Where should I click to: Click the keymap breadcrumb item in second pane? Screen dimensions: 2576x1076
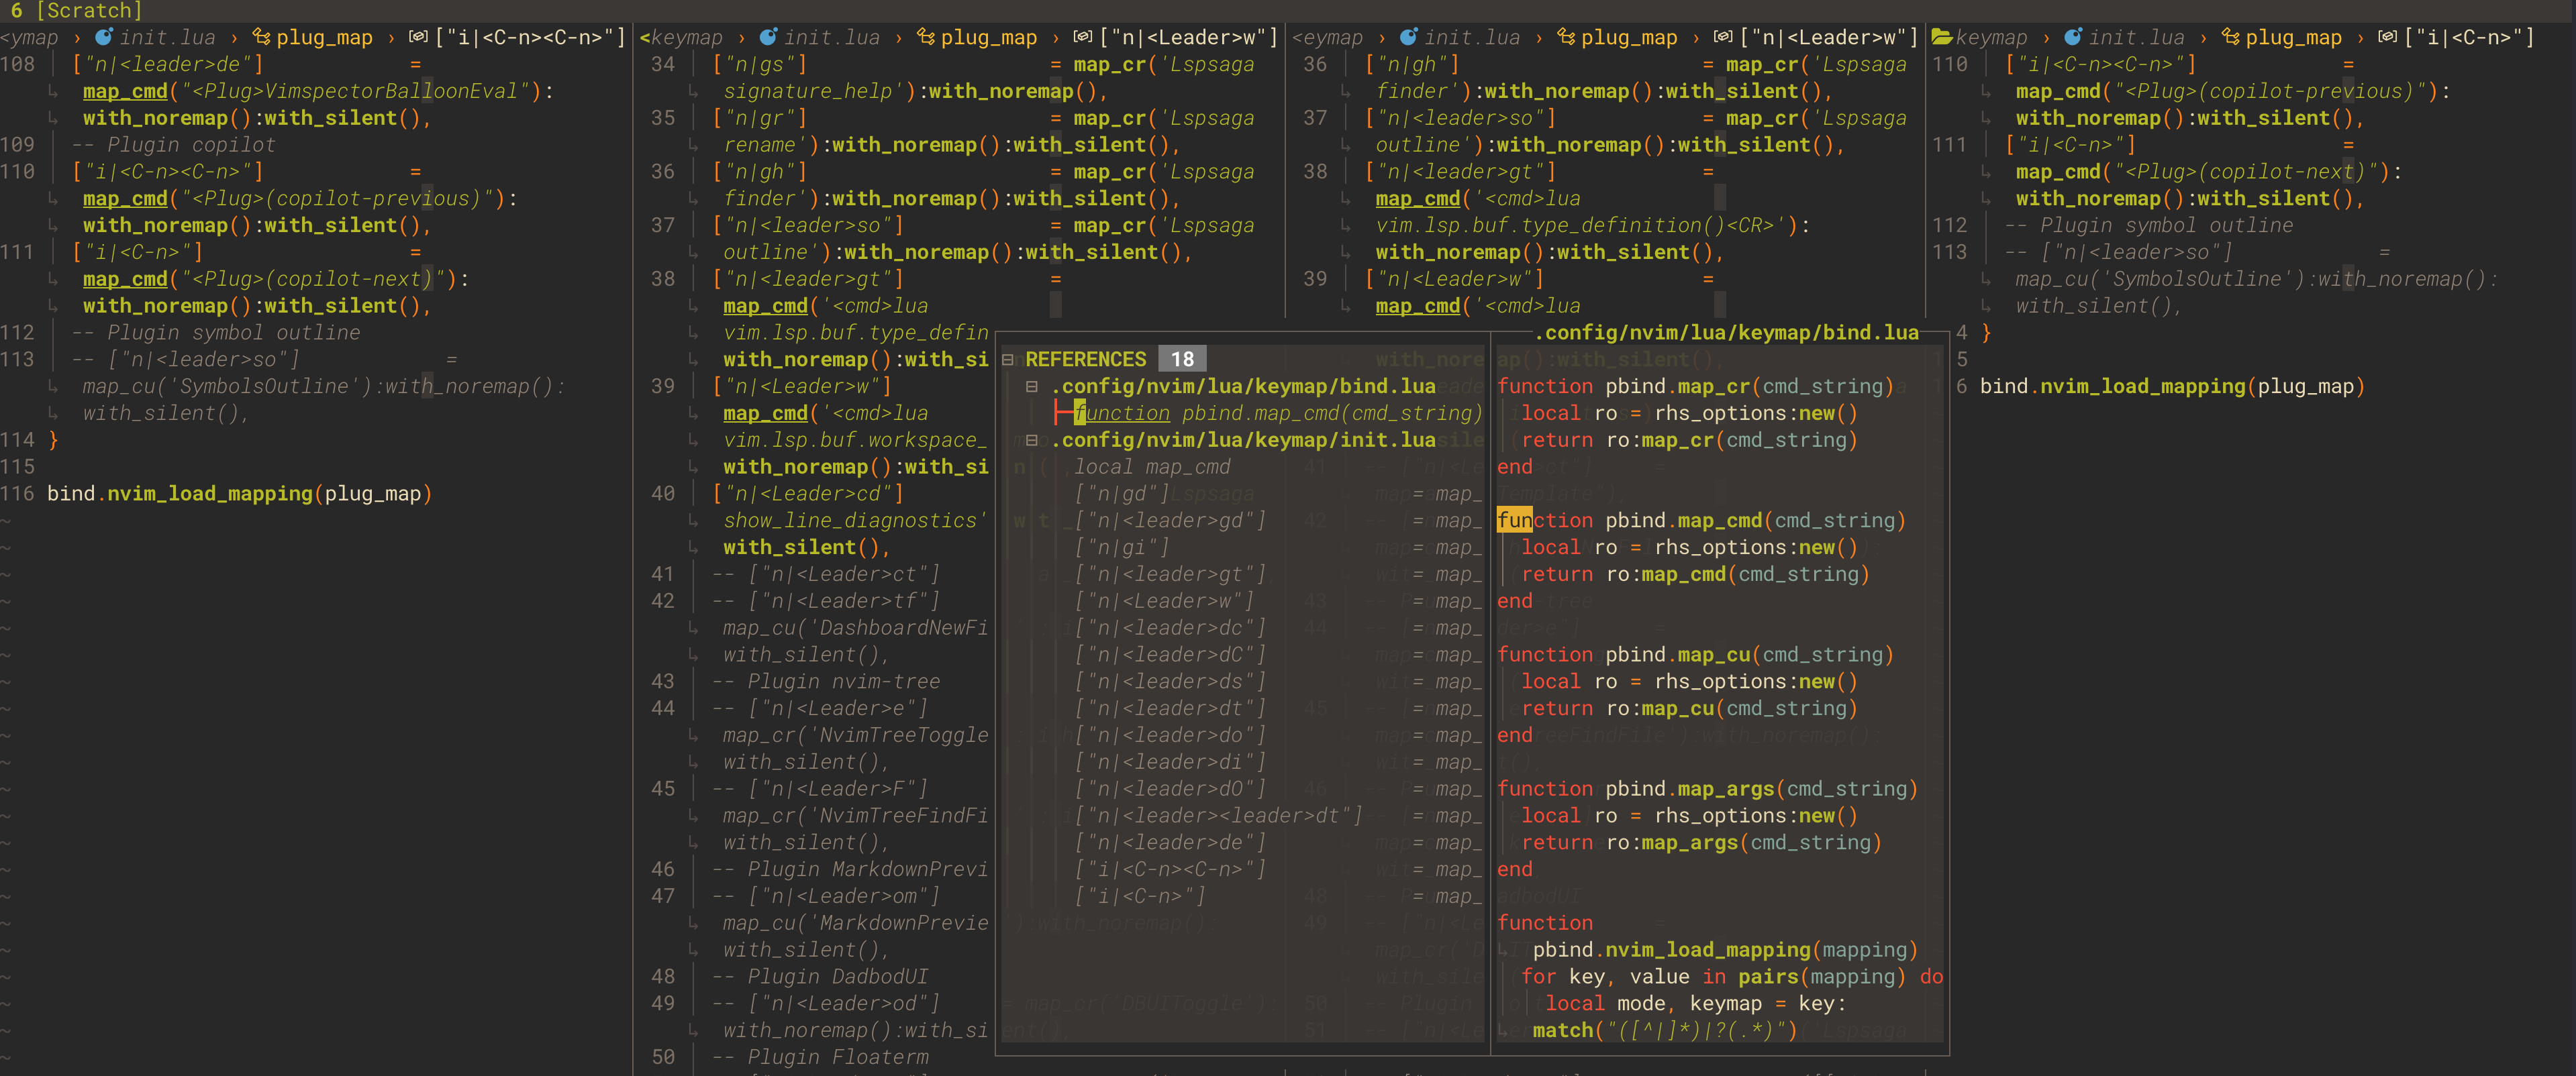[x=687, y=37]
